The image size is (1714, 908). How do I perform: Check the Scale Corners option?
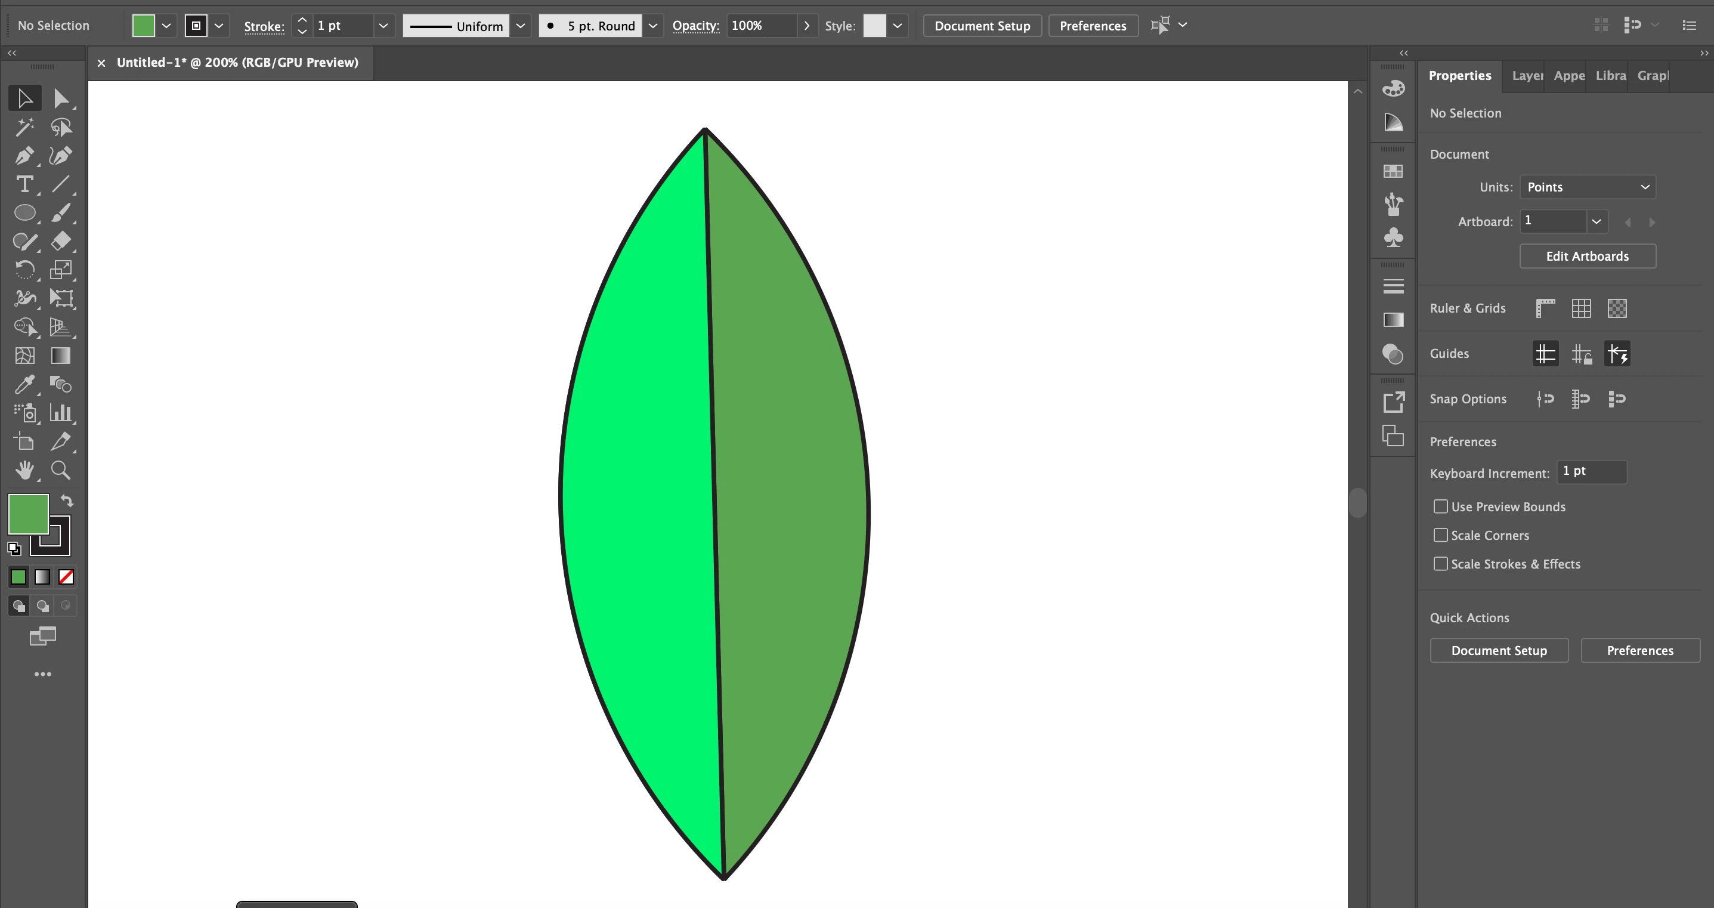point(1440,535)
